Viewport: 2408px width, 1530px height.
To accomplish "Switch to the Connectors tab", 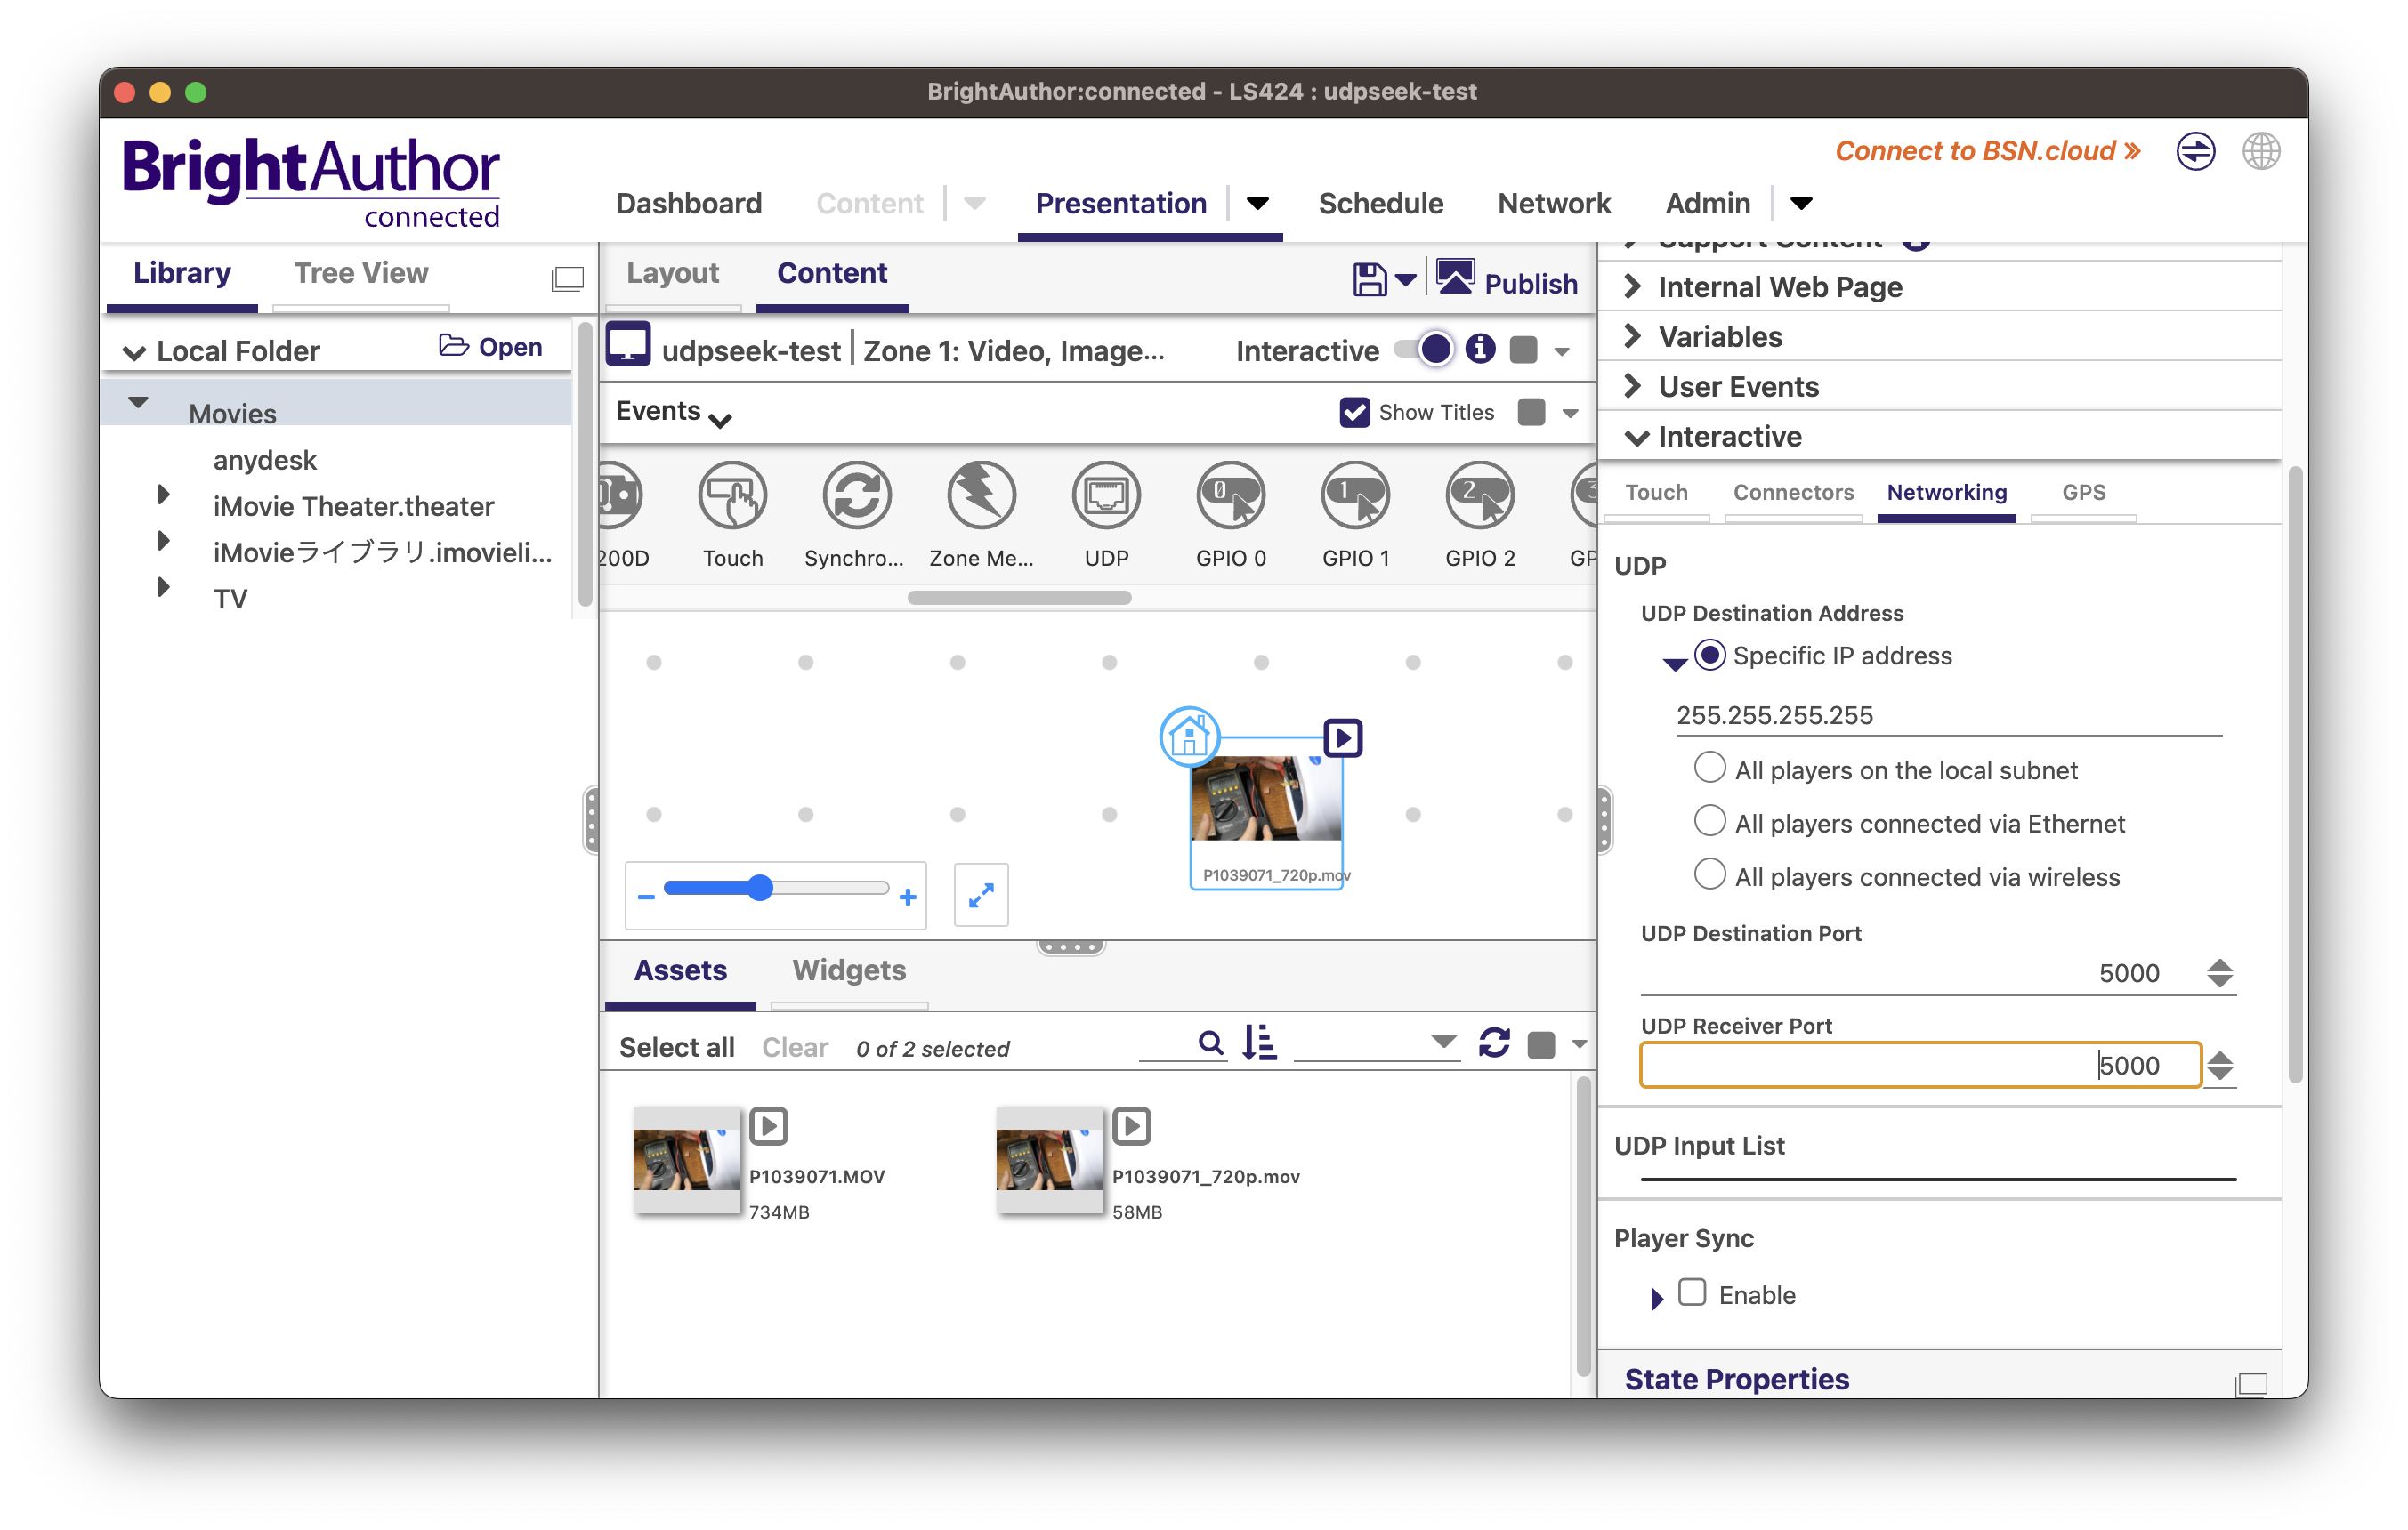I will (x=1792, y=492).
